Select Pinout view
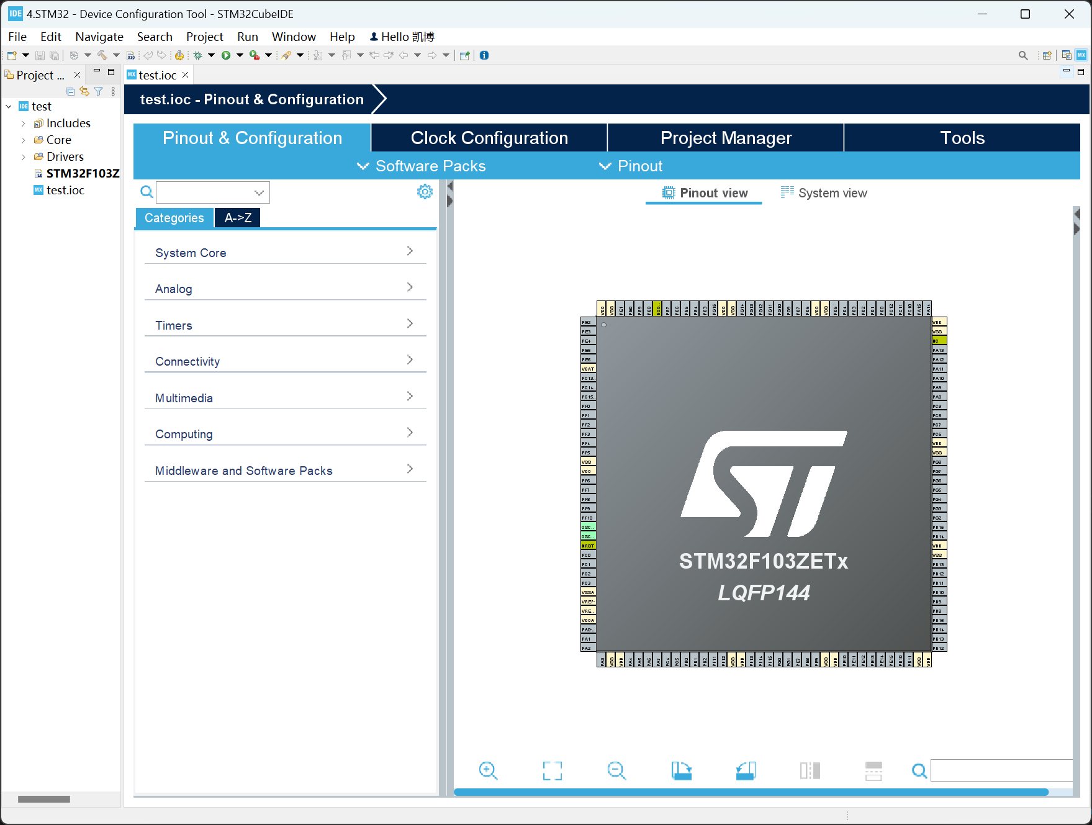 click(704, 193)
